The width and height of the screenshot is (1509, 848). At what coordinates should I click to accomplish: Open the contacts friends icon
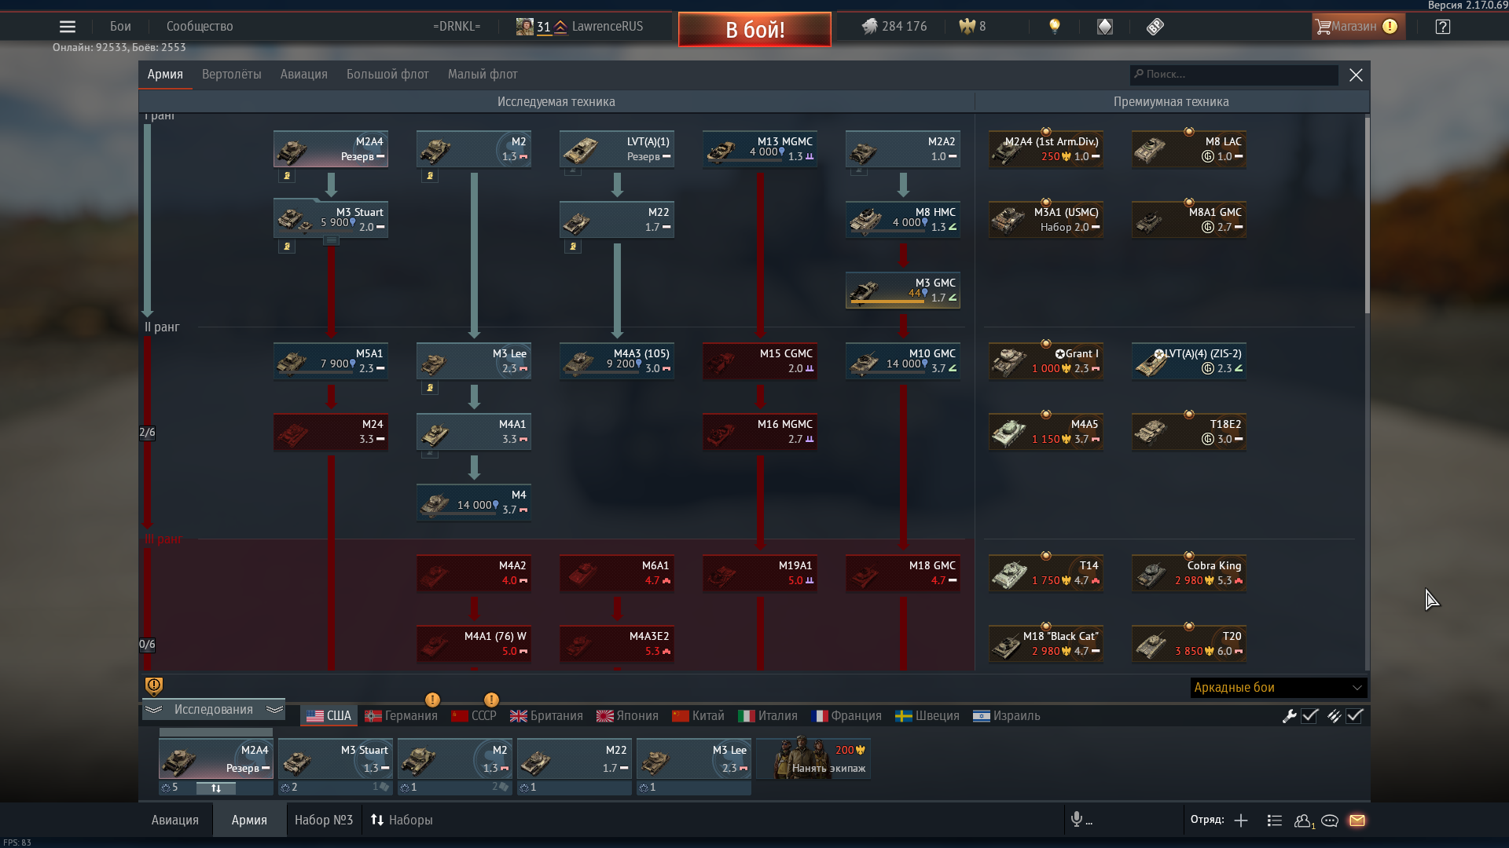[x=1304, y=821]
